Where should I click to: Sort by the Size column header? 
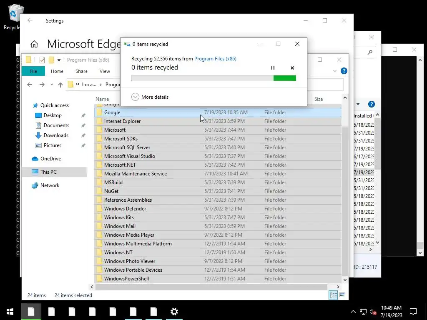point(319,99)
